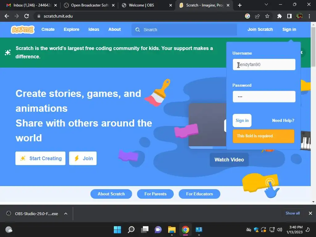Click the Scratch logo in the header
The width and height of the screenshot is (316, 237).
[x=23, y=30]
